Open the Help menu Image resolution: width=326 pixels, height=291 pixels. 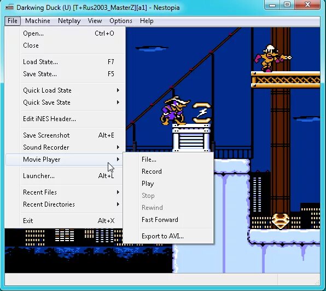point(147,21)
